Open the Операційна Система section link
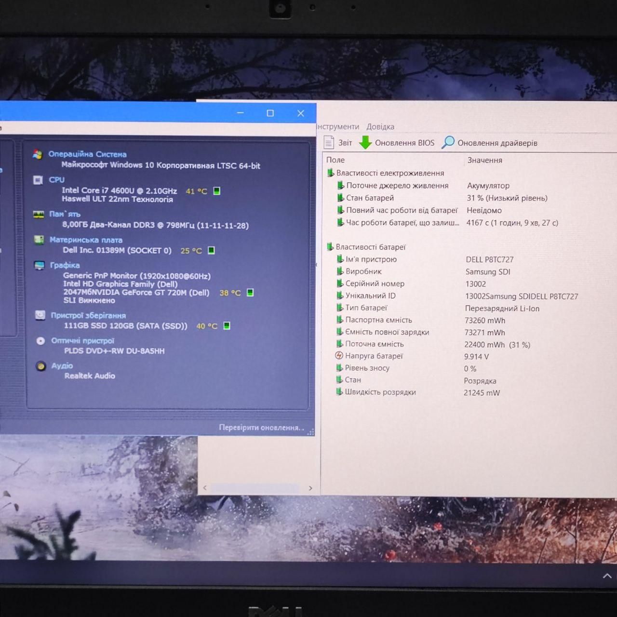 [x=87, y=154]
